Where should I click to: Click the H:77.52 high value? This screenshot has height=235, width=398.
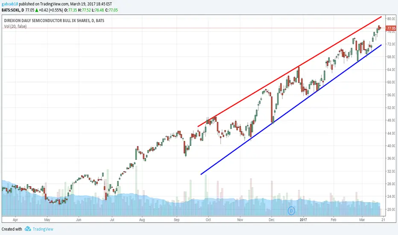click(84, 10)
